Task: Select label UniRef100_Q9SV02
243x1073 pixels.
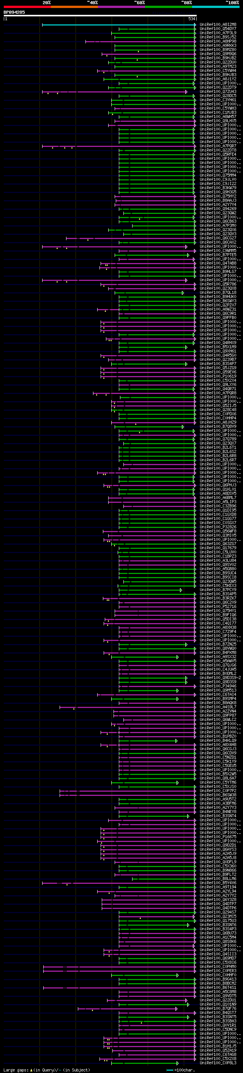Action: [x=218, y=565]
